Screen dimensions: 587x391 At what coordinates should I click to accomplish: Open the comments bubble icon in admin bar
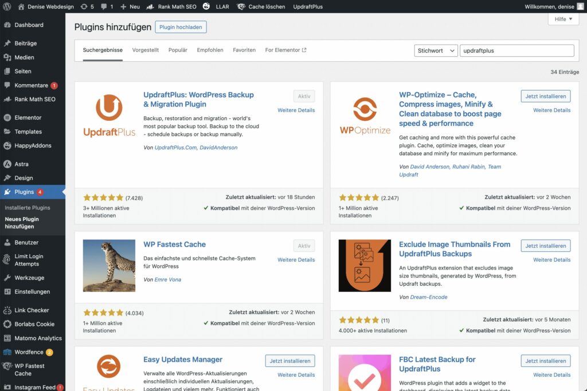pyautogui.click(x=104, y=6)
